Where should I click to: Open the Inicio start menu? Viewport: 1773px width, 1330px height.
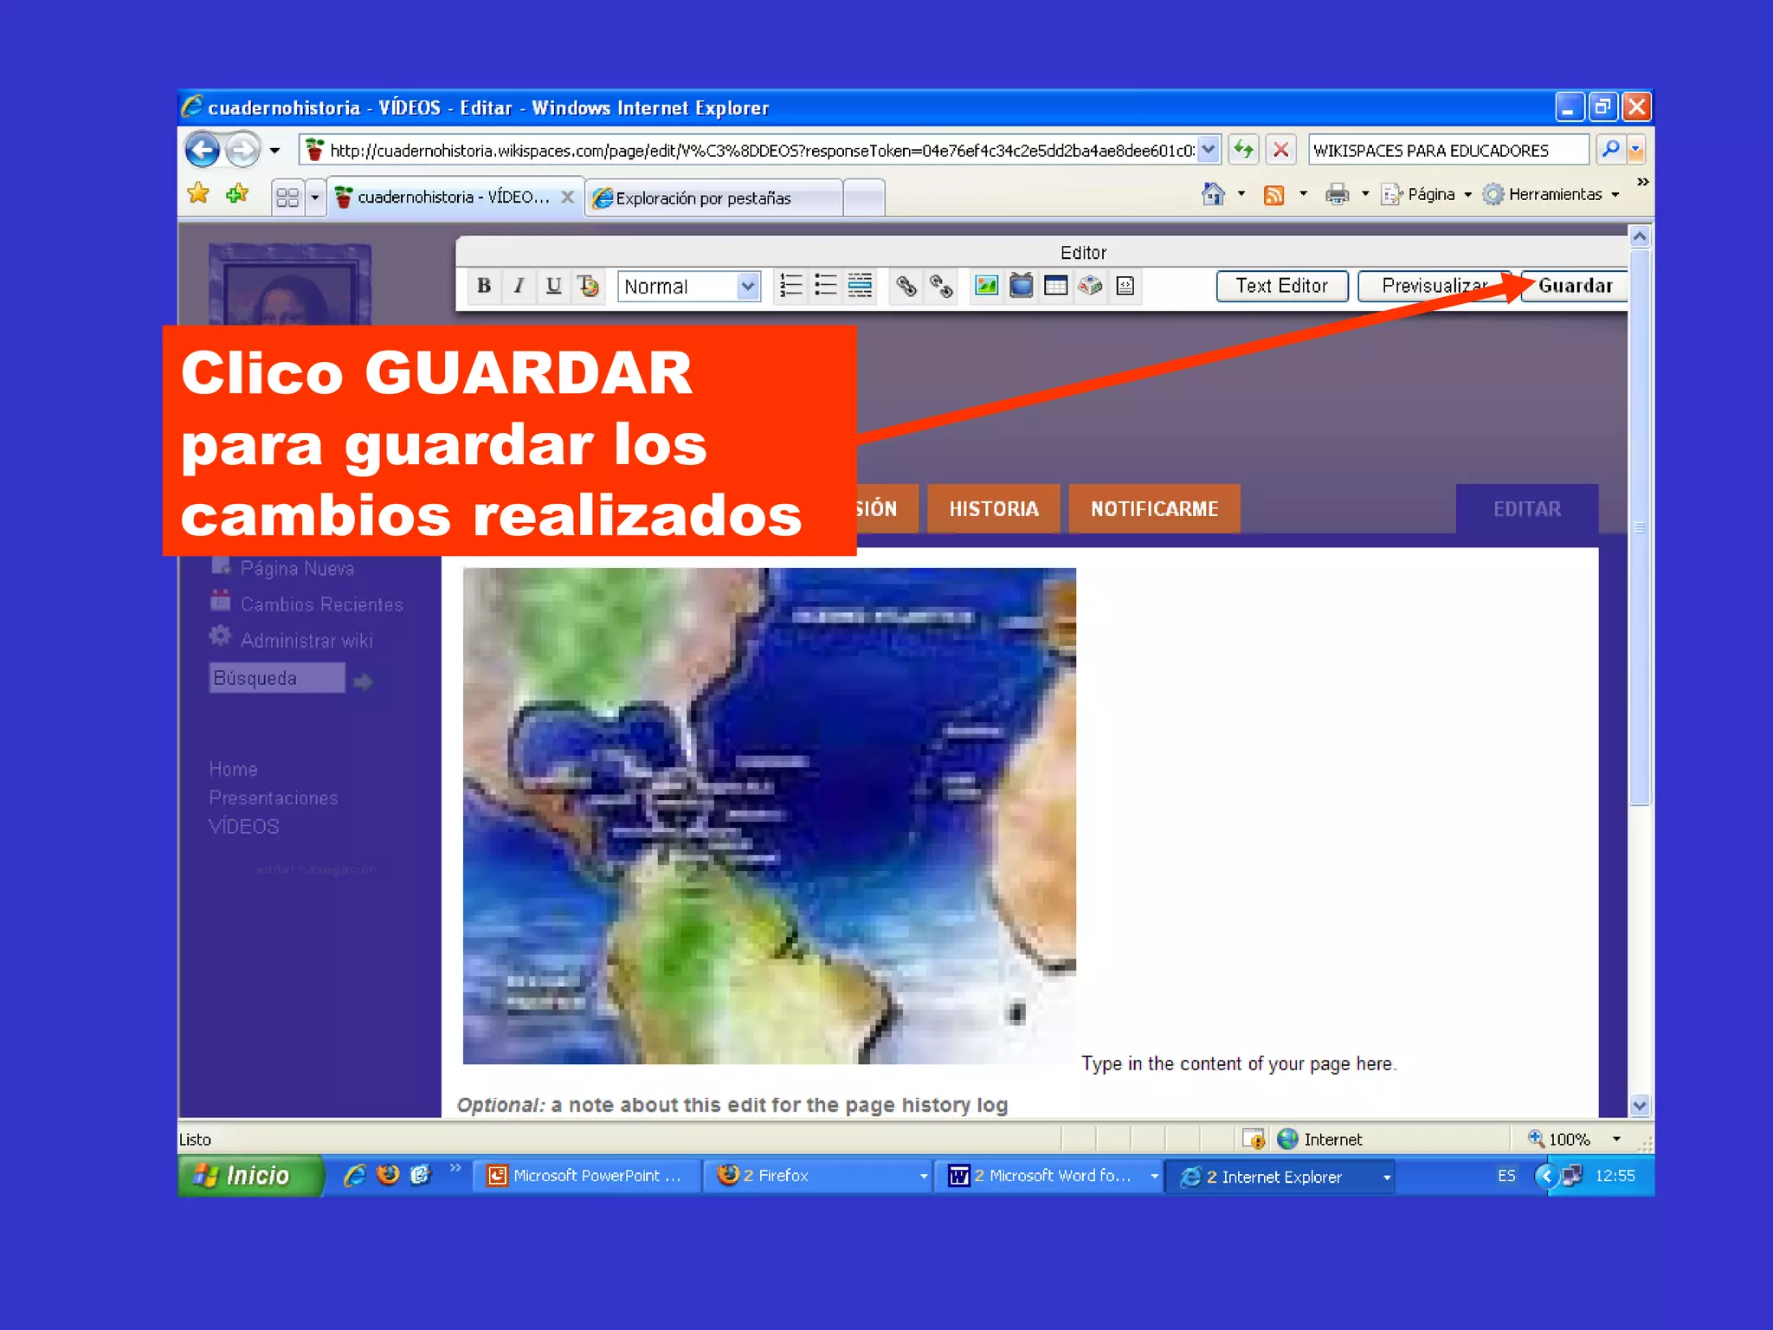pos(251,1176)
